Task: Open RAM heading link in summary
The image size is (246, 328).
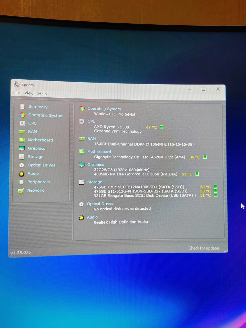Action: click(x=91, y=138)
